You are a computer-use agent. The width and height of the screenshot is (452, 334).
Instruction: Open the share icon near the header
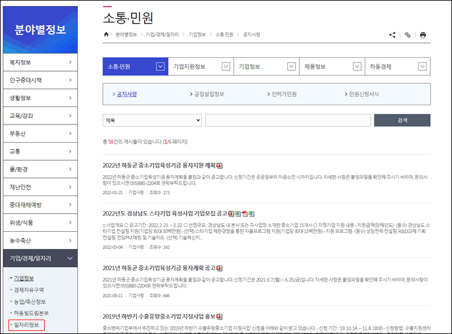(392, 35)
